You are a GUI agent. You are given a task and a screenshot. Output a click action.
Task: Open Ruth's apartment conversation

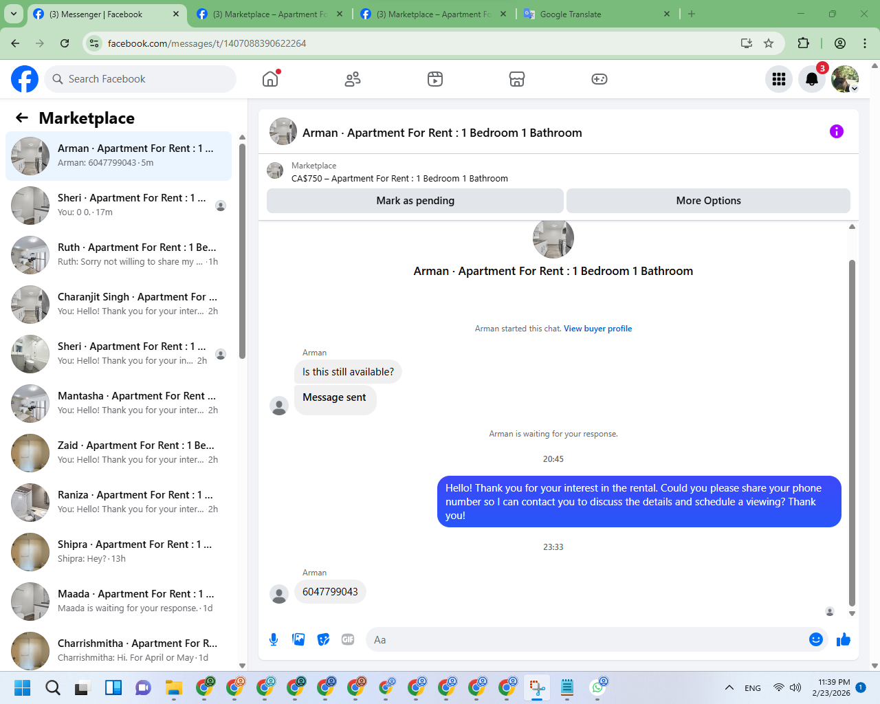pos(118,255)
